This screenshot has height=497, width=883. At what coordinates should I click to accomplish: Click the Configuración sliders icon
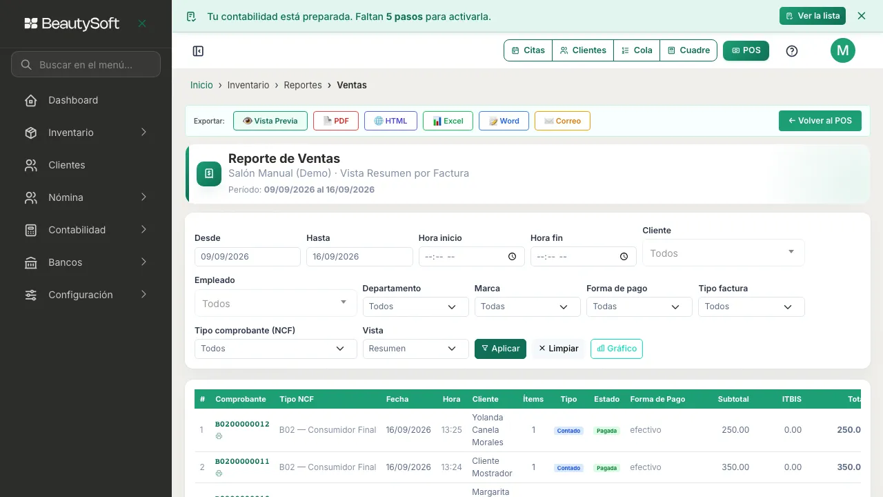pyautogui.click(x=31, y=295)
